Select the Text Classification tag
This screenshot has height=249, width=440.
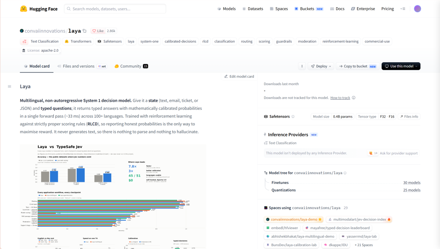click(41, 41)
